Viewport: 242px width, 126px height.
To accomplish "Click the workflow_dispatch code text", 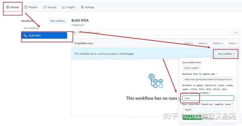I will 108,54.
